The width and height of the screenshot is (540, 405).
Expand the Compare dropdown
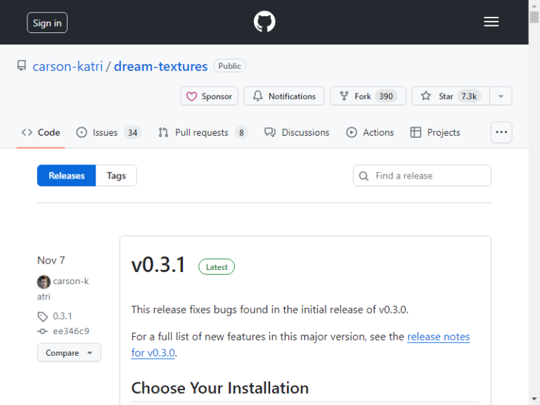[x=69, y=353]
